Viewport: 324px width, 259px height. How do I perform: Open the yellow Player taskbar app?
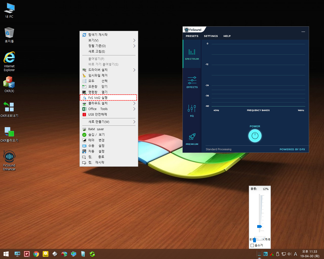46,254
